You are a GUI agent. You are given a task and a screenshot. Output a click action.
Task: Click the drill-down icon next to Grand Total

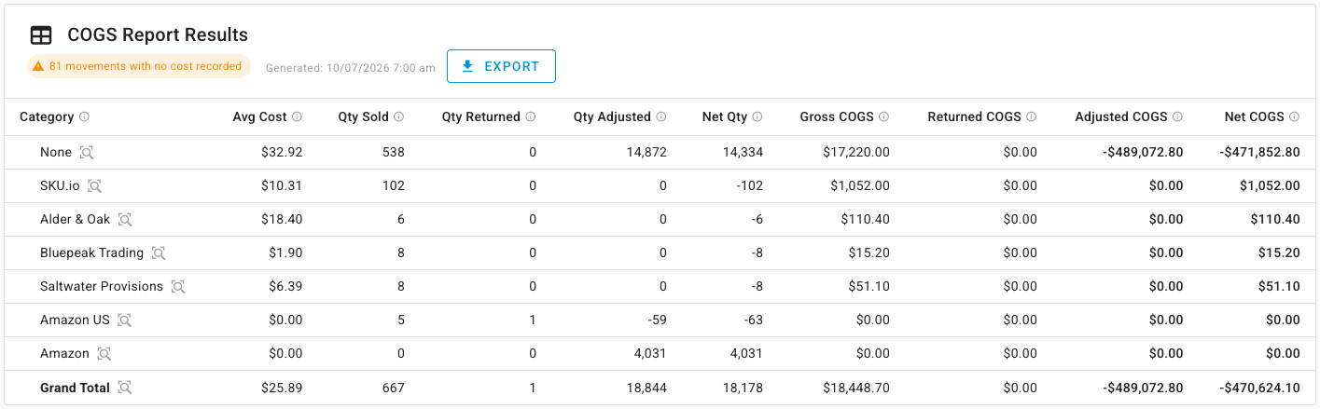pos(124,388)
